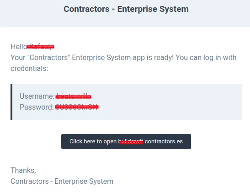
Task: Click the "Username:" label
Action: pyautogui.click(x=37, y=96)
